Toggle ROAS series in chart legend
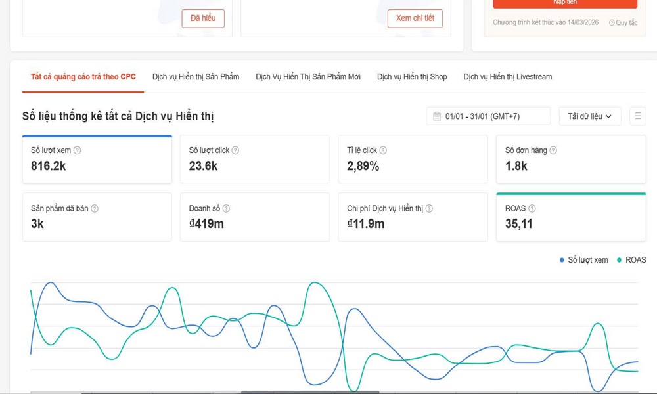This screenshot has width=657, height=394. pos(631,260)
